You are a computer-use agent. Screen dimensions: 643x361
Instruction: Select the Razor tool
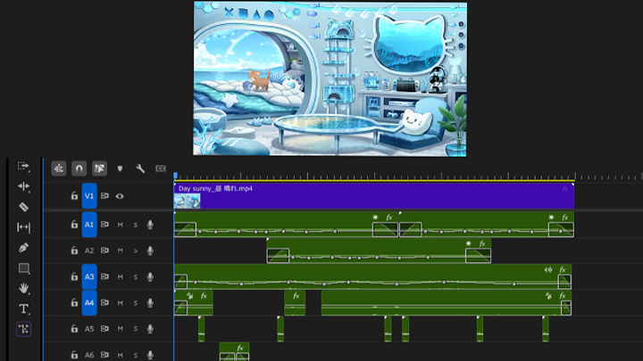[23, 207]
